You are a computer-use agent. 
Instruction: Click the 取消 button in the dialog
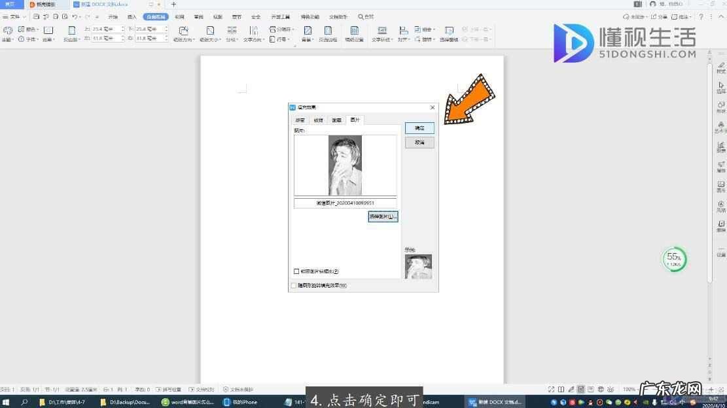tap(419, 142)
